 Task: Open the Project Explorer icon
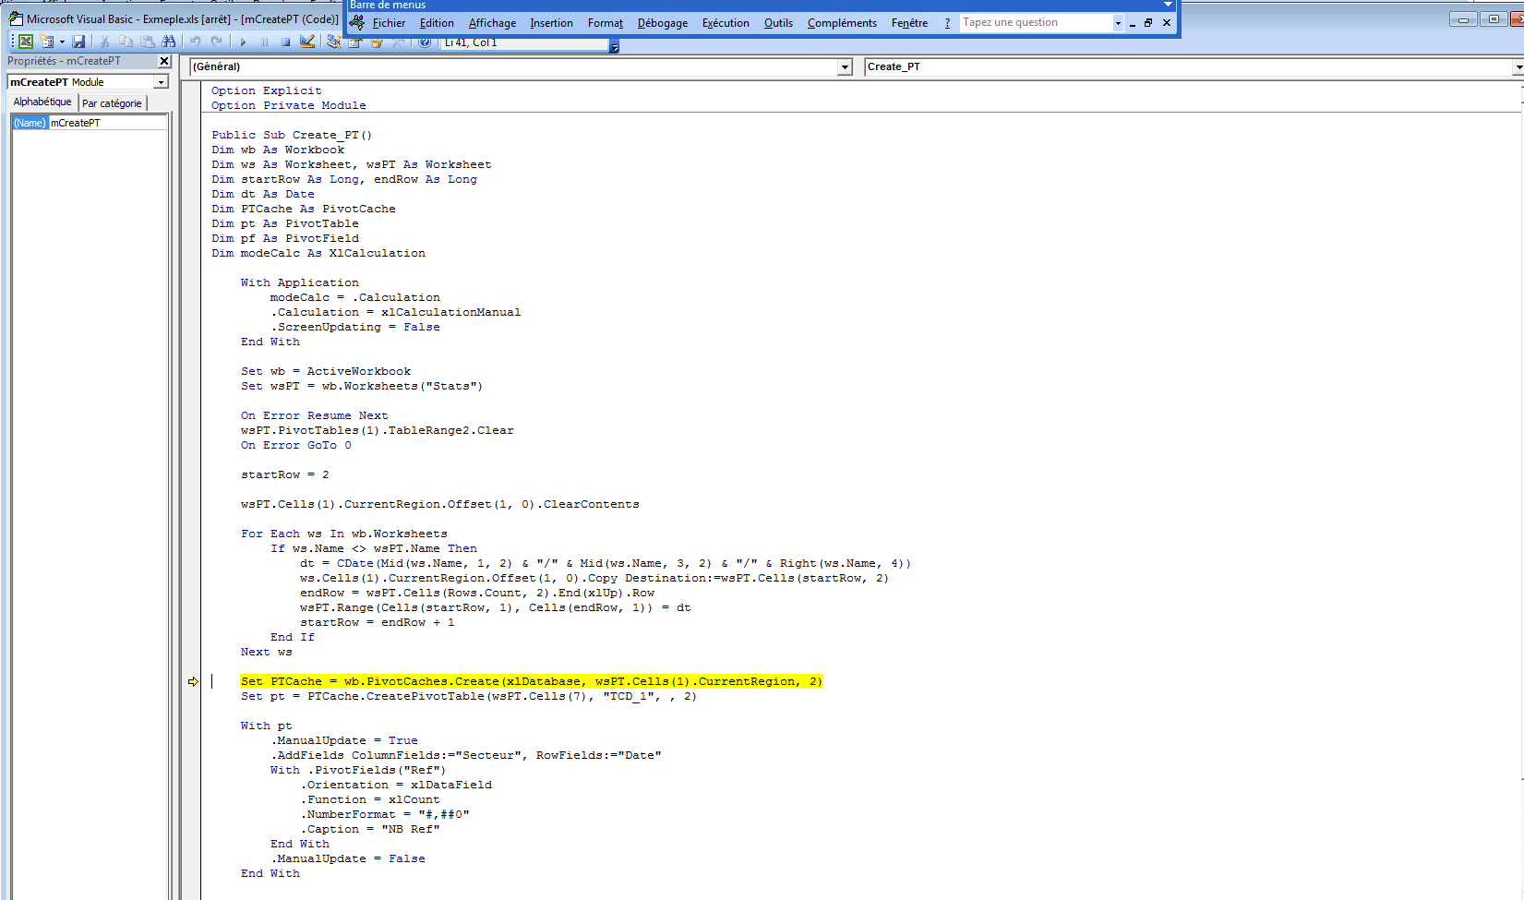click(333, 42)
